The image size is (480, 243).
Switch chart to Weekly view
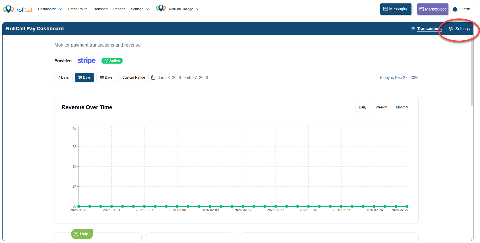381,107
